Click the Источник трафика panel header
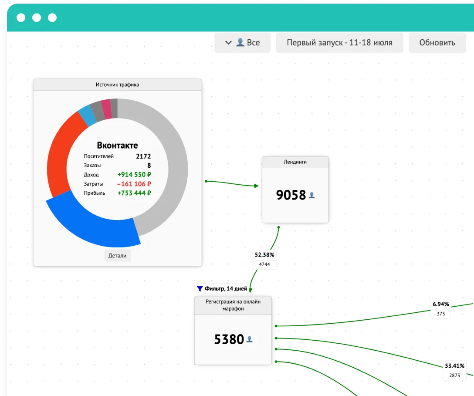 click(x=117, y=85)
